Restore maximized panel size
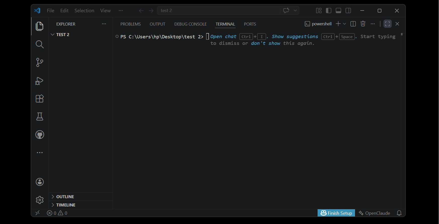The image size is (439, 224). pyautogui.click(x=387, y=24)
